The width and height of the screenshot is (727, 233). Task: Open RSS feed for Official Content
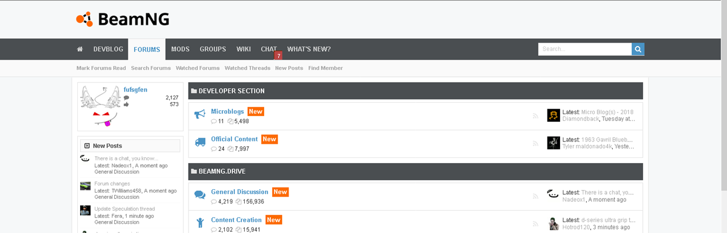pos(535,143)
